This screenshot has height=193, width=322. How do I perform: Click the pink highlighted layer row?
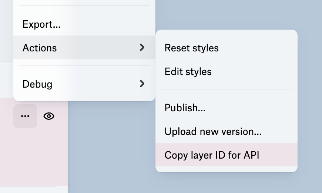(33, 155)
